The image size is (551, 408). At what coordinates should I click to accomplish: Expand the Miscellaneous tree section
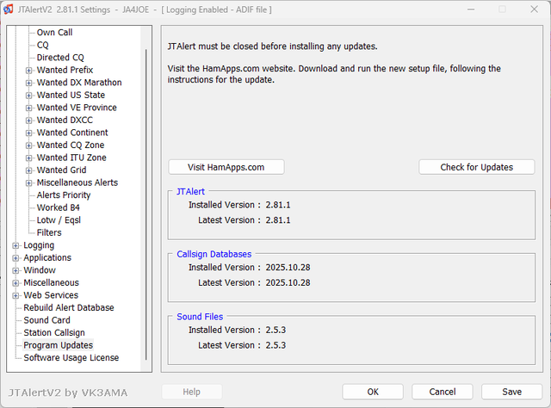coord(15,283)
